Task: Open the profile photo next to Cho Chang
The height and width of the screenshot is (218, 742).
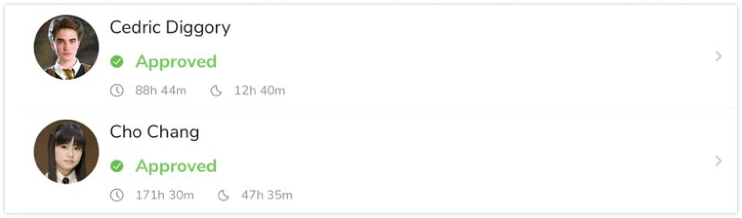Action: [66, 152]
